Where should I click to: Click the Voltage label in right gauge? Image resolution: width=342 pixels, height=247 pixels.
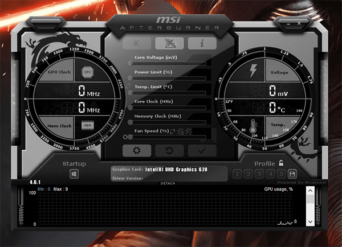(x=279, y=72)
